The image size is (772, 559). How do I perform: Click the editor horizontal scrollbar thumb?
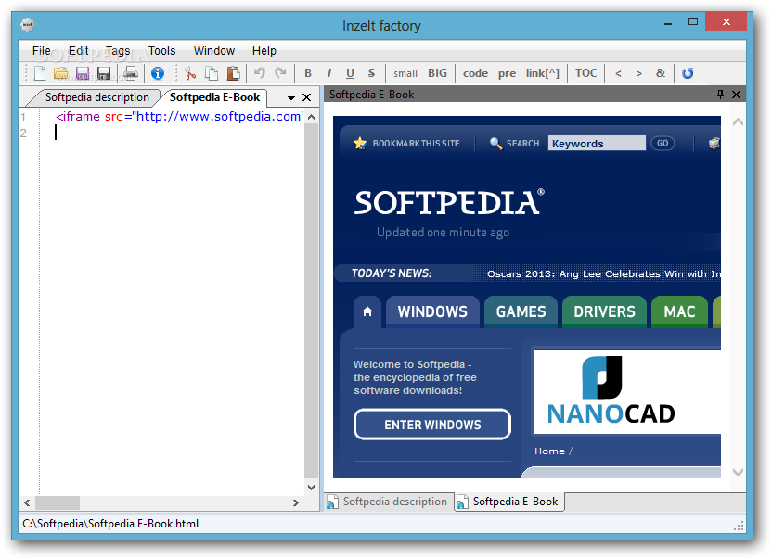click(x=58, y=502)
